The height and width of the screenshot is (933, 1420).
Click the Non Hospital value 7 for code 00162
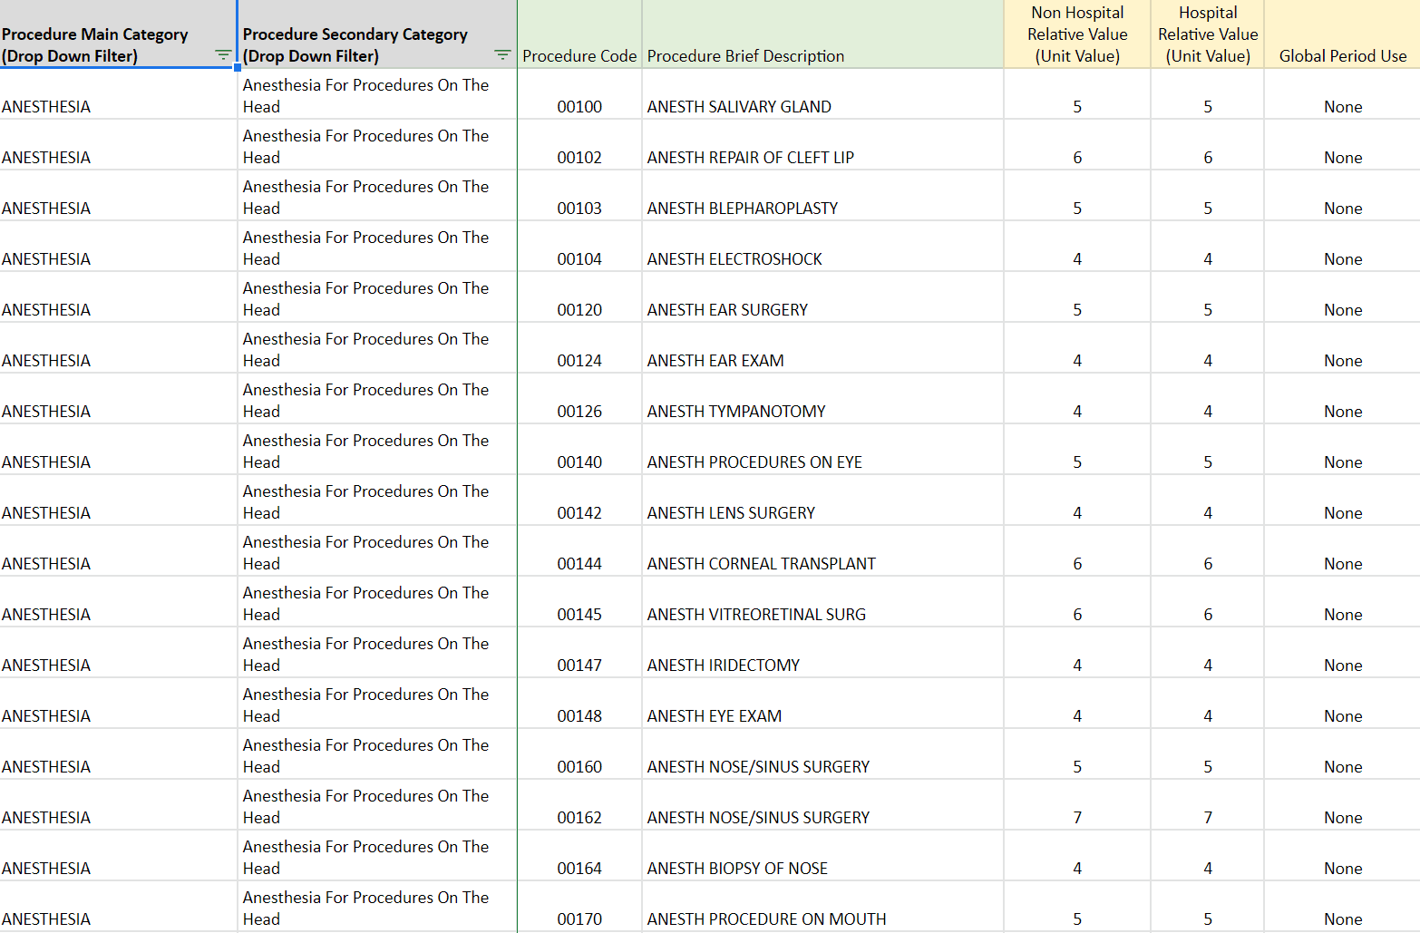pos(1077,817)
